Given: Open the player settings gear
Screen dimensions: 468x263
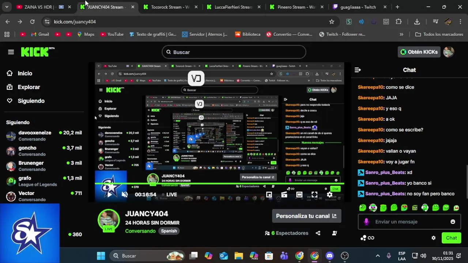Looking at the screenshot, I should pos(330,195).
